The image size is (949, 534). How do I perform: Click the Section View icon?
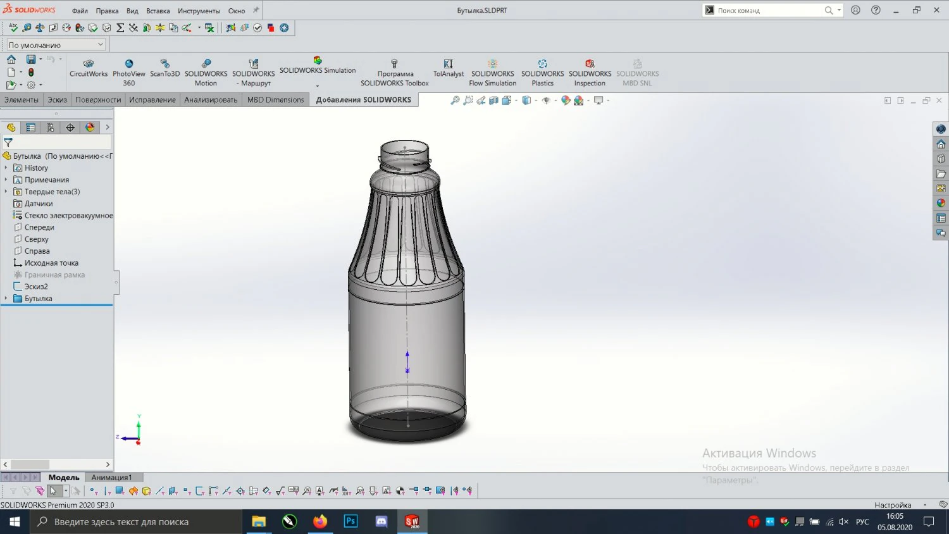(x=493, y=101)
